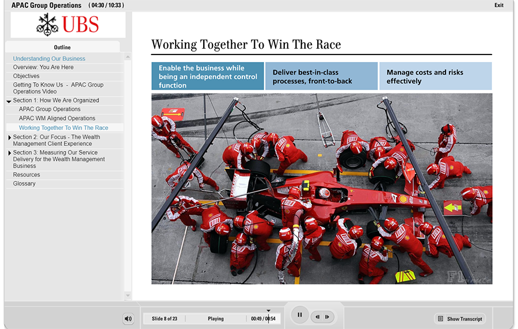
Task: Expand Section 3: Measuring Our Service Delivery
Action: [9, 153]
